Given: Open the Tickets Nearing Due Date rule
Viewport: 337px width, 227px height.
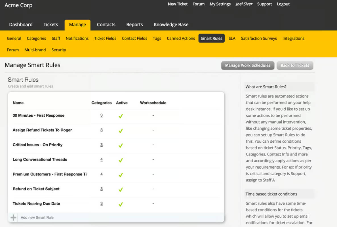Looking at the screenshot, I should (x=36, y=203).
